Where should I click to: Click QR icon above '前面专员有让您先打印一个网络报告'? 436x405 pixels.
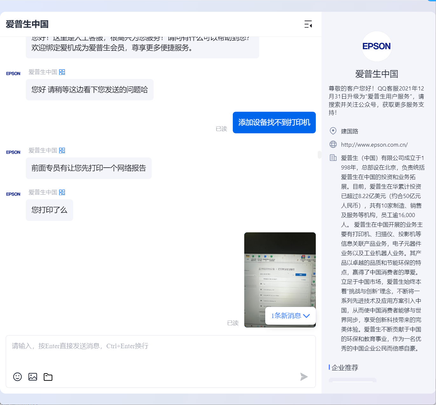(x=62, y=150)
